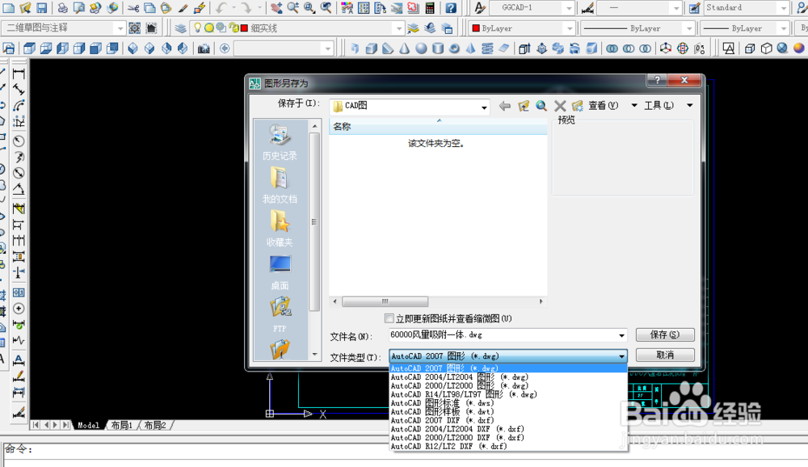Click the camera icon in view toolbar
This screenshot has width=808, height=467.
click(204, 48)
